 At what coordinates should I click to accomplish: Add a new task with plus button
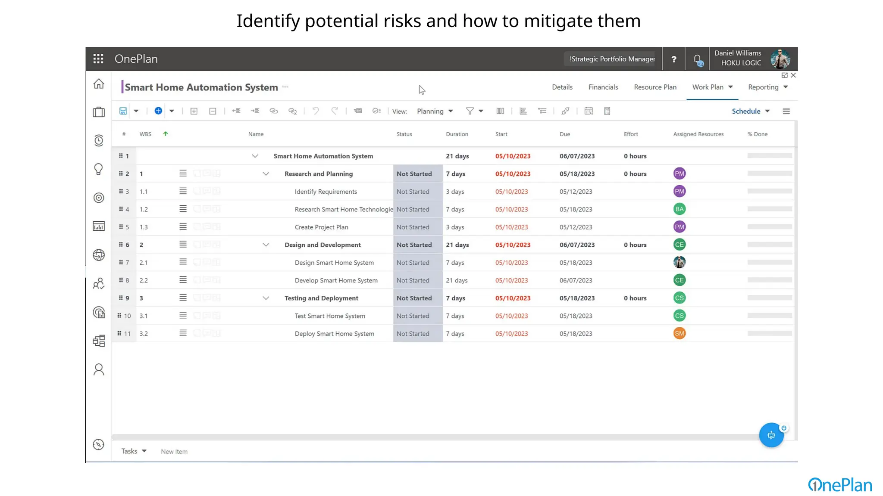(158, 111)
